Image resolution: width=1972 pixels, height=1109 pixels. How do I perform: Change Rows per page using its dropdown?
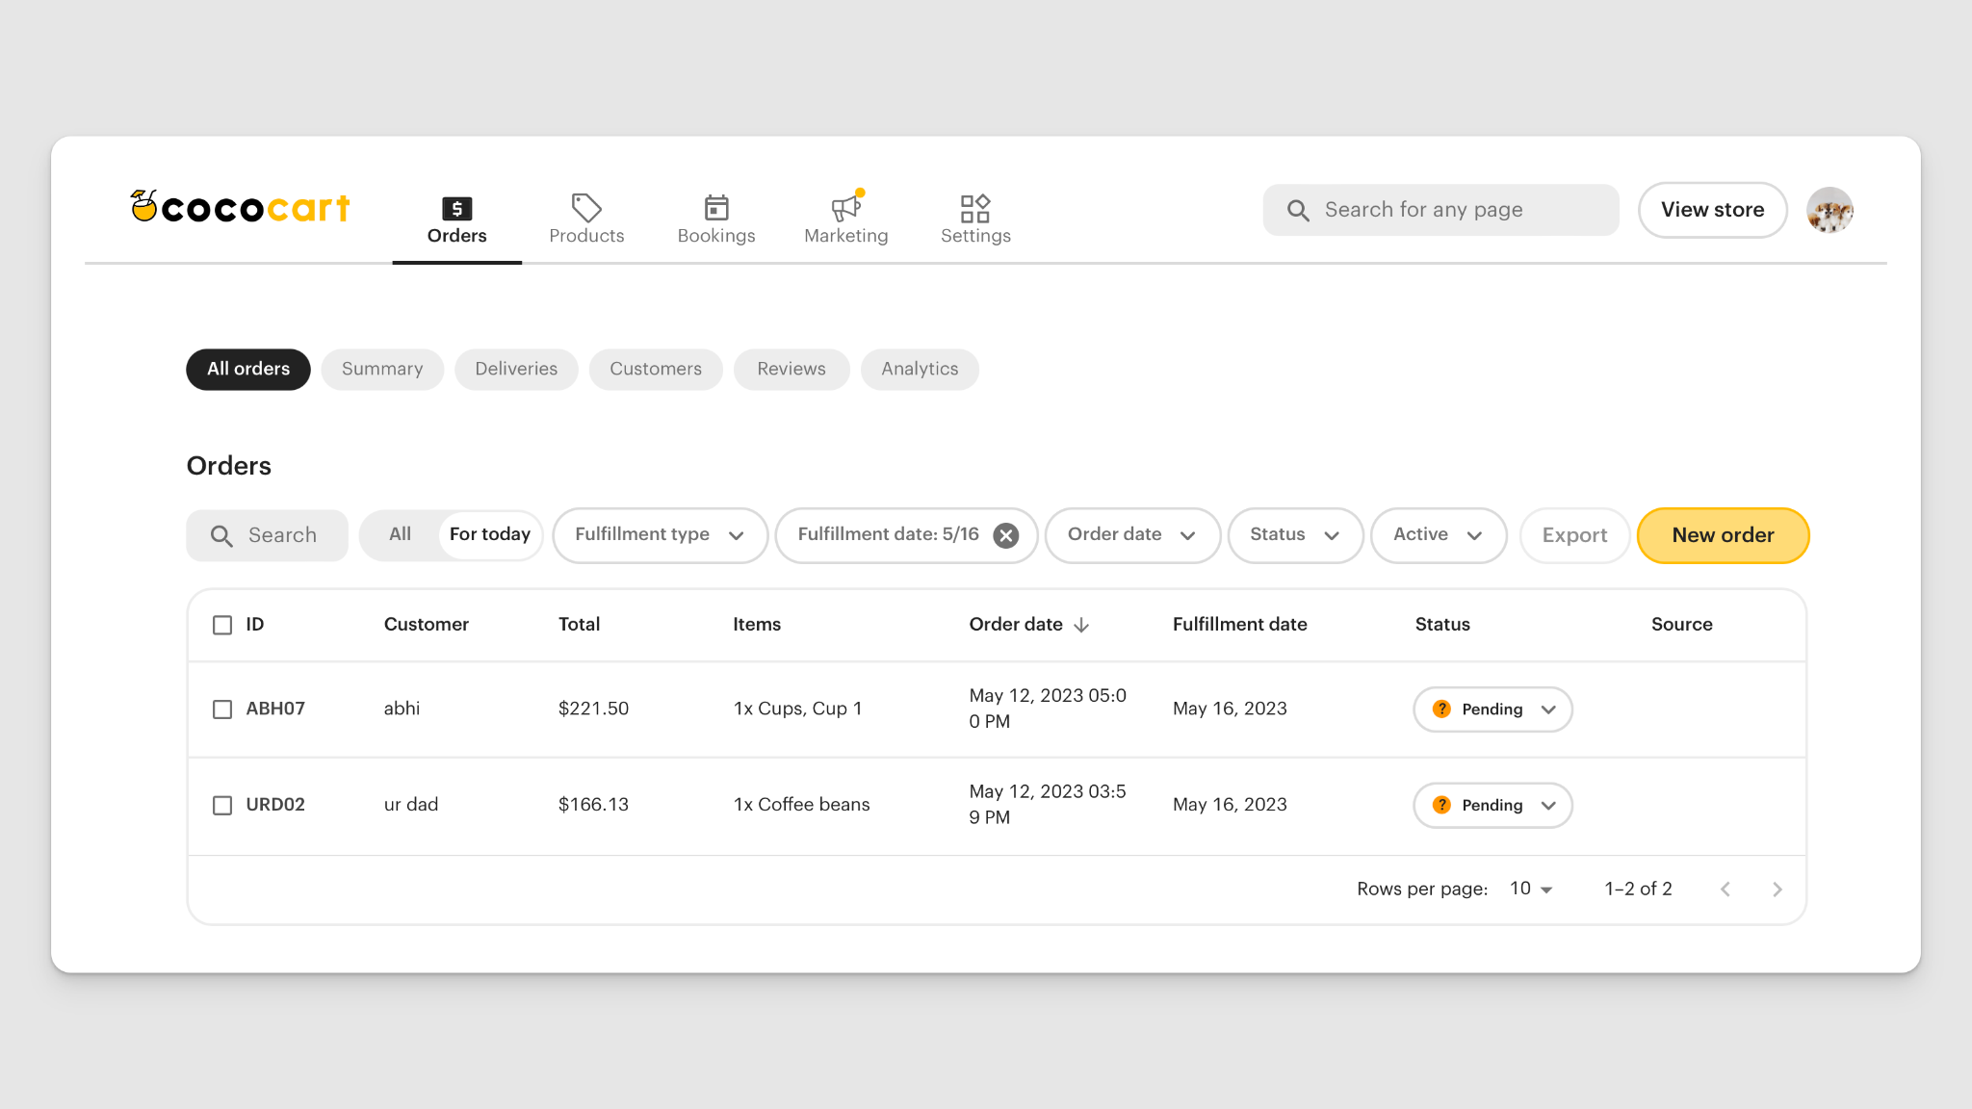click(x=1528, y=889)
